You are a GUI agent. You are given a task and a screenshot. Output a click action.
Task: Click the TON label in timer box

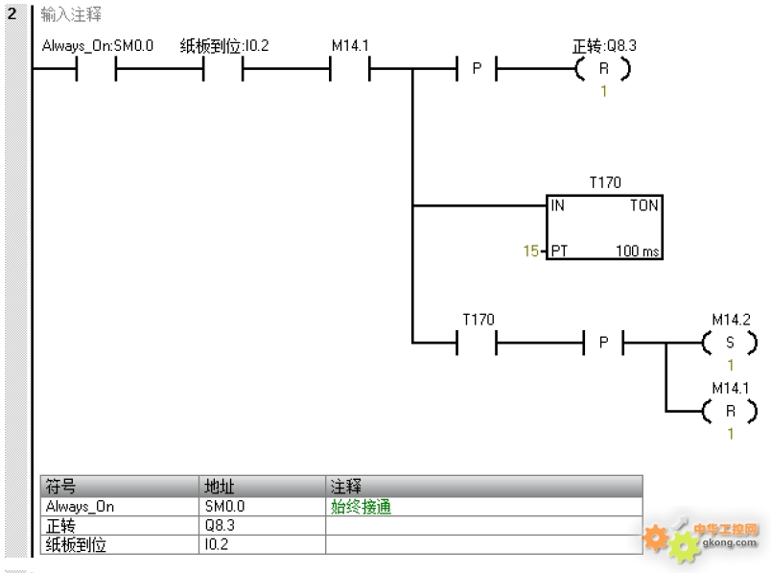coord(644,205)
